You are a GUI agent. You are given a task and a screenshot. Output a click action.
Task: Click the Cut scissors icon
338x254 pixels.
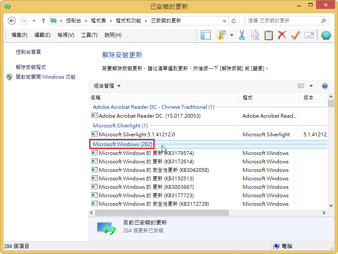pos(242,35)
